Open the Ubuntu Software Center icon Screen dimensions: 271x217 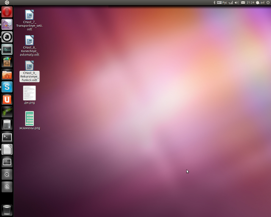(7, 62)
